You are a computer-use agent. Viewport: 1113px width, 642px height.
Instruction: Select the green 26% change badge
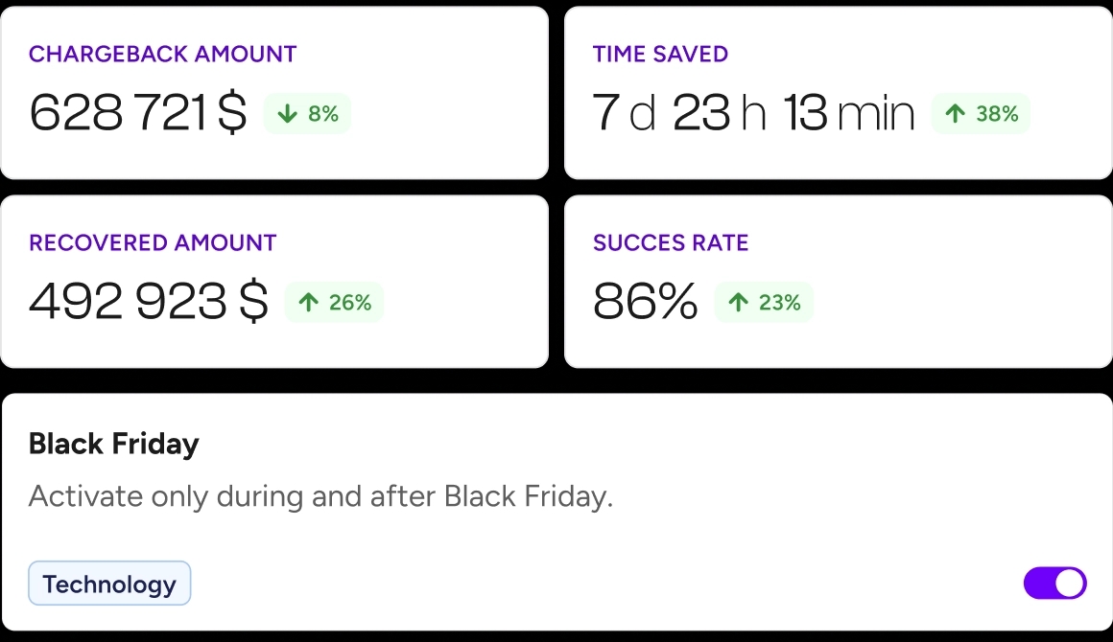[x=333, y=302]
